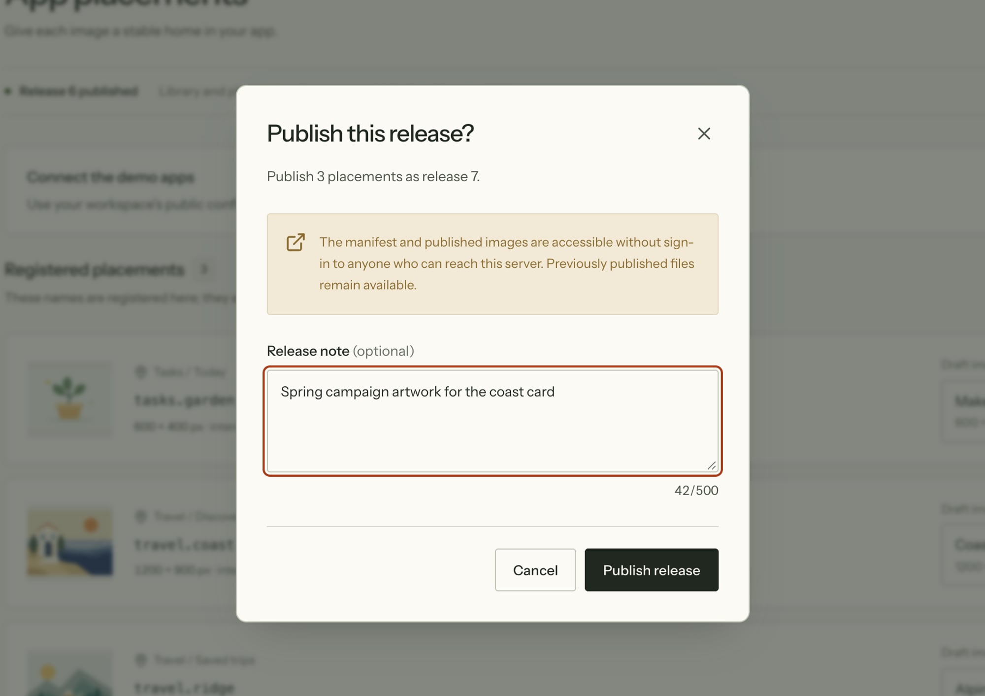Click the 'Connect the demo apps' heading
This screenshot has height=696, width=985.
[x=110, y=177]
